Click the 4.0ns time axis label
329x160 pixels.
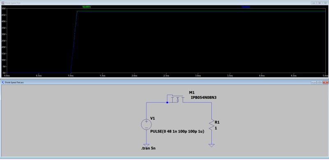(262, 75)
